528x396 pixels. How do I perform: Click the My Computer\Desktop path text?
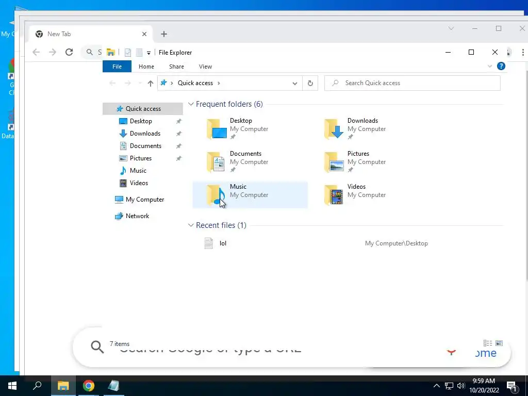tap(397, 243)
